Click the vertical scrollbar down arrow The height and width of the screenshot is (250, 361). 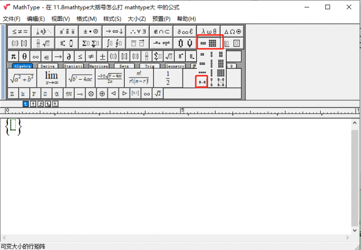pyautogui.click(x=355, y=230)
